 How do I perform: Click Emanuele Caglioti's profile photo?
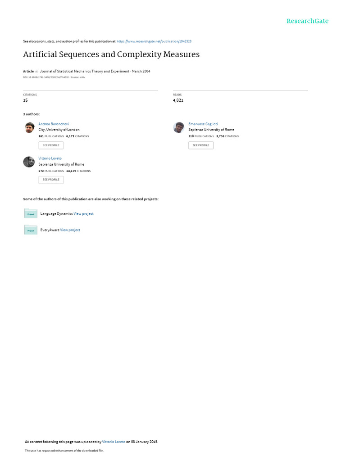179,127
